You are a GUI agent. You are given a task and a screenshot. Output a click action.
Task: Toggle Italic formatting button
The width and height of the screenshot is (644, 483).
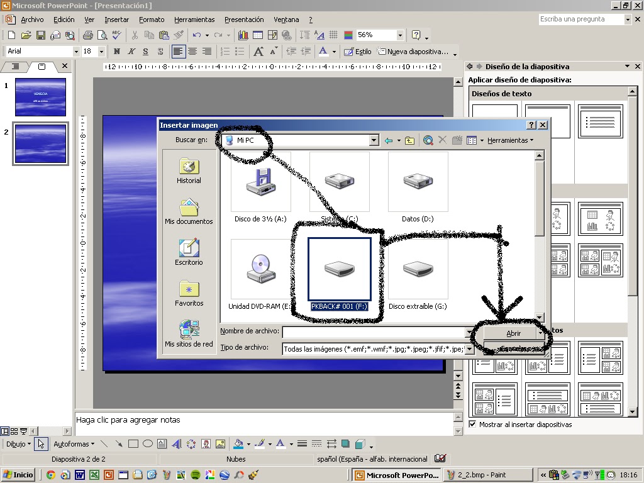[x=131, y=52]
